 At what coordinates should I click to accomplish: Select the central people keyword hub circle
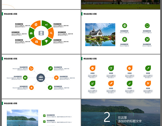click(x=41, y=78)
